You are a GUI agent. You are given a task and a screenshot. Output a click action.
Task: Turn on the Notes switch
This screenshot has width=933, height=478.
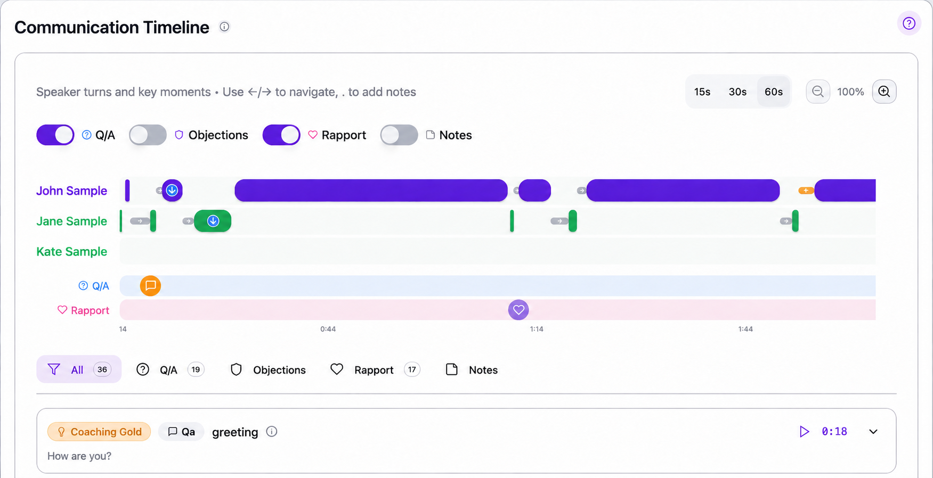click(399, 135)
